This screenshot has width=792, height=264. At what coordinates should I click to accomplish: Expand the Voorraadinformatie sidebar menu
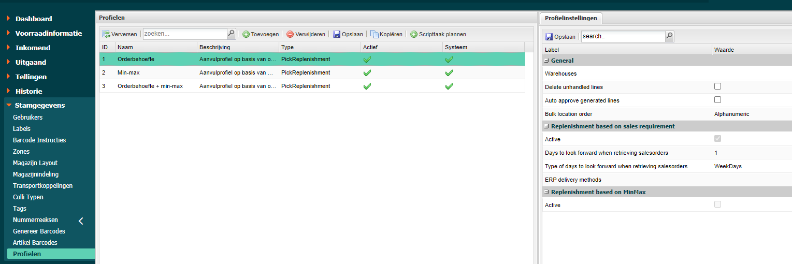tap(48, 33)
